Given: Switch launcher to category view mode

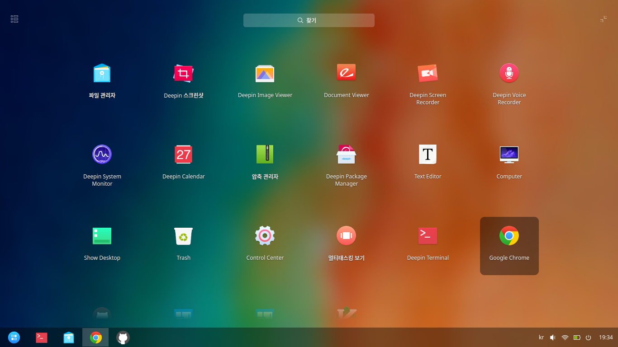Looking at the screenshot, I should click(14, 19).
